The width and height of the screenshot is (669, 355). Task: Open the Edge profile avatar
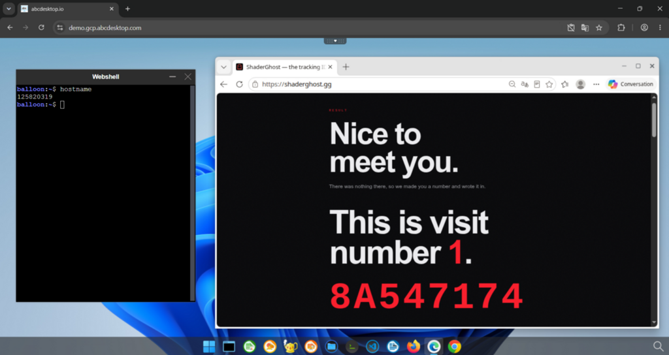point(580,84)
